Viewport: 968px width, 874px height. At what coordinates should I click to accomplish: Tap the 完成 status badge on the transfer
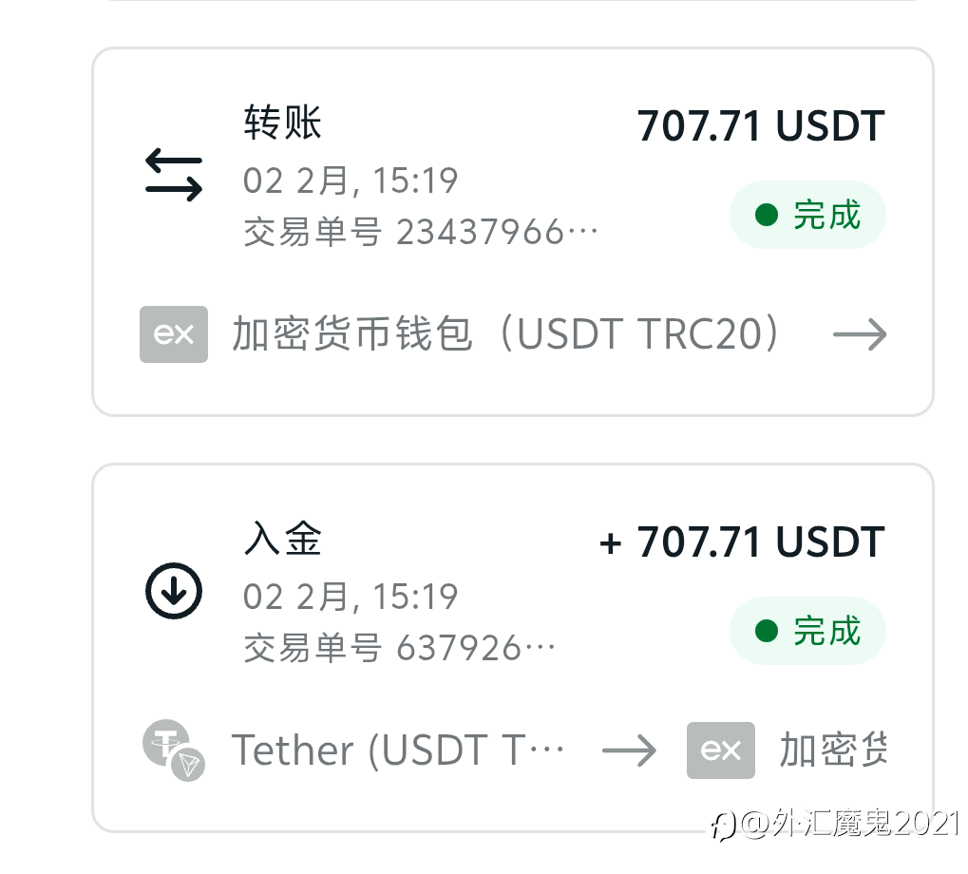pyautogui.click(x=807, y=216)
